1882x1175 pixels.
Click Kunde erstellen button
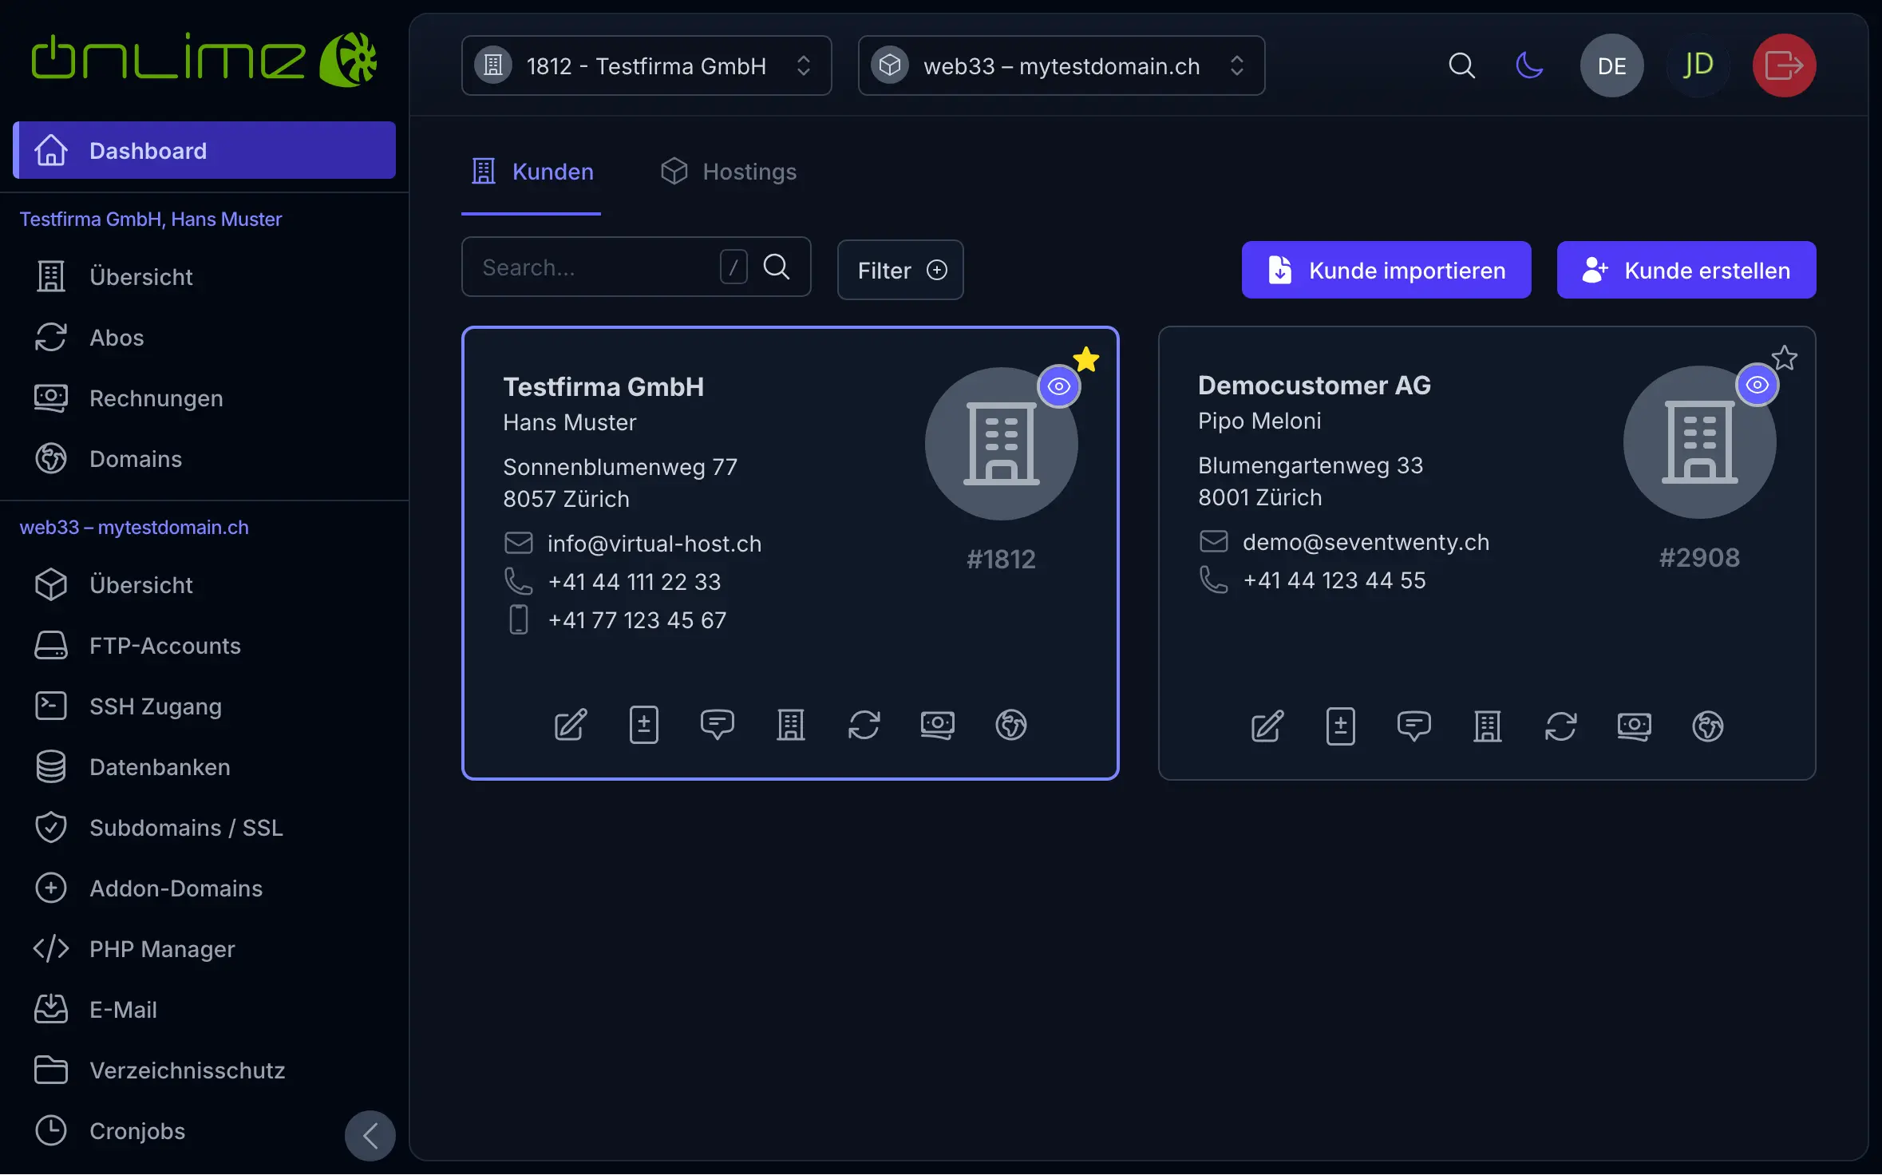1686,271
